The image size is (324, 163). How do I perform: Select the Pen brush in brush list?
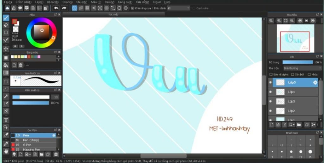33,135
